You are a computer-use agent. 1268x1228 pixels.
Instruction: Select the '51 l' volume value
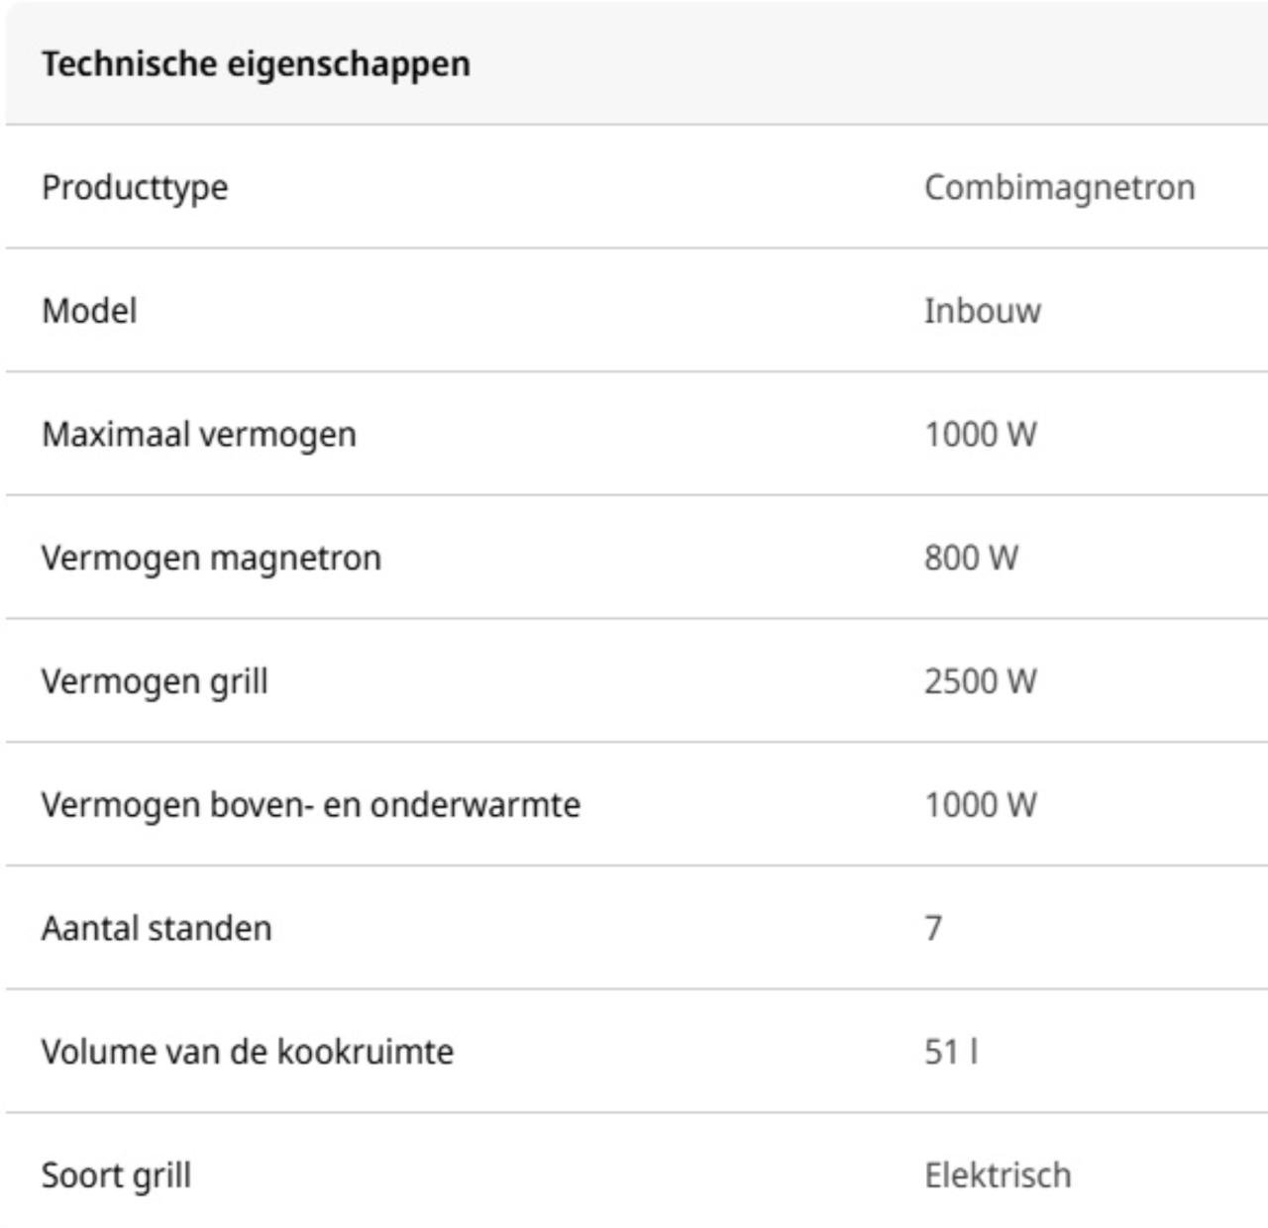[x=951, y=1052]
